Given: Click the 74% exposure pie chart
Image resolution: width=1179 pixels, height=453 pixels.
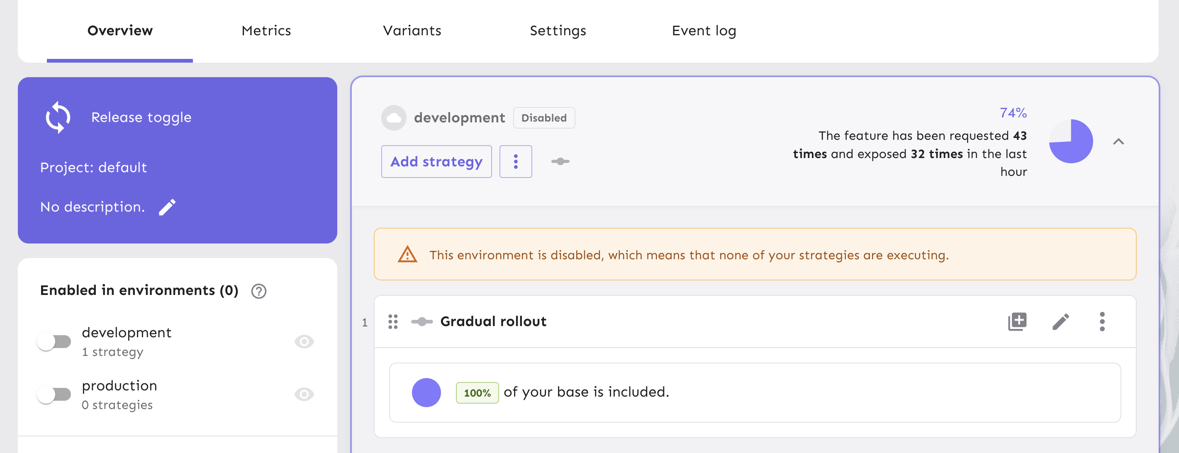Looking at the screenshot, I should point(1071,141).
